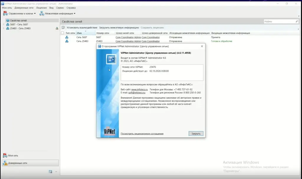The width and height of the screenshot is (302, 179).
Task: Click the status icon beside 25483 in the tree
Action: tap(56, 28)
